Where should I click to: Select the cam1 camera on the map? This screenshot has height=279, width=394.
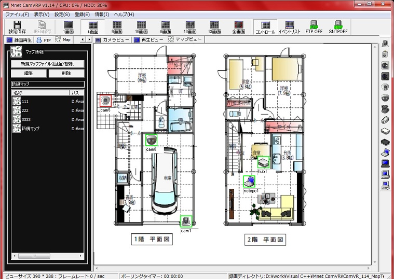[186, 221]
